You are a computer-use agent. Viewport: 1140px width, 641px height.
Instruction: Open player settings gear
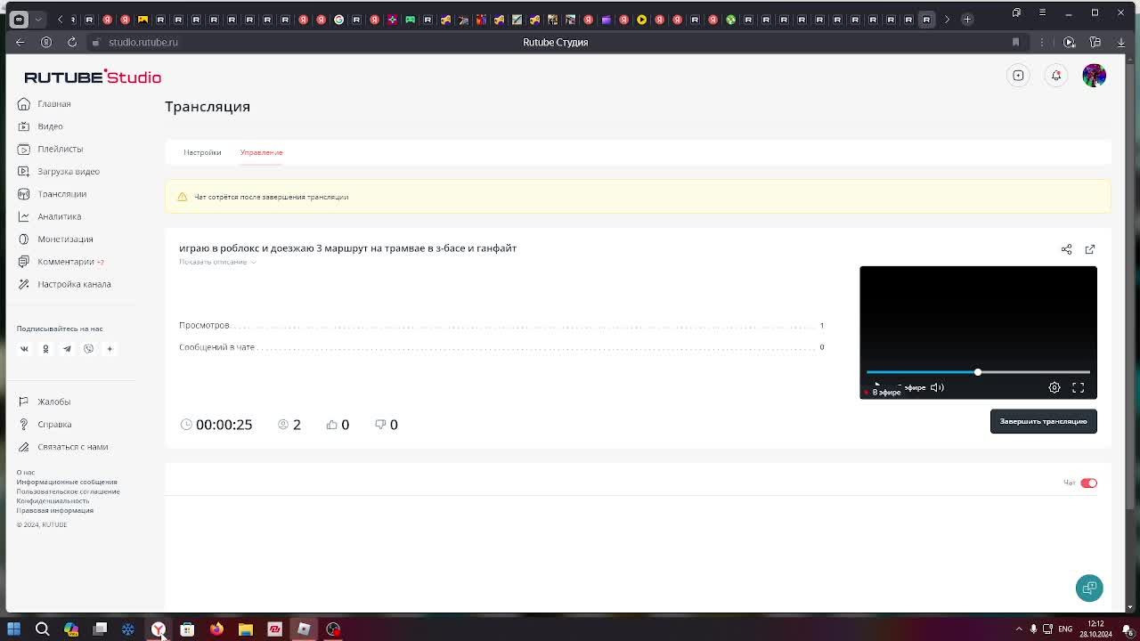(x=1054, y=387)
